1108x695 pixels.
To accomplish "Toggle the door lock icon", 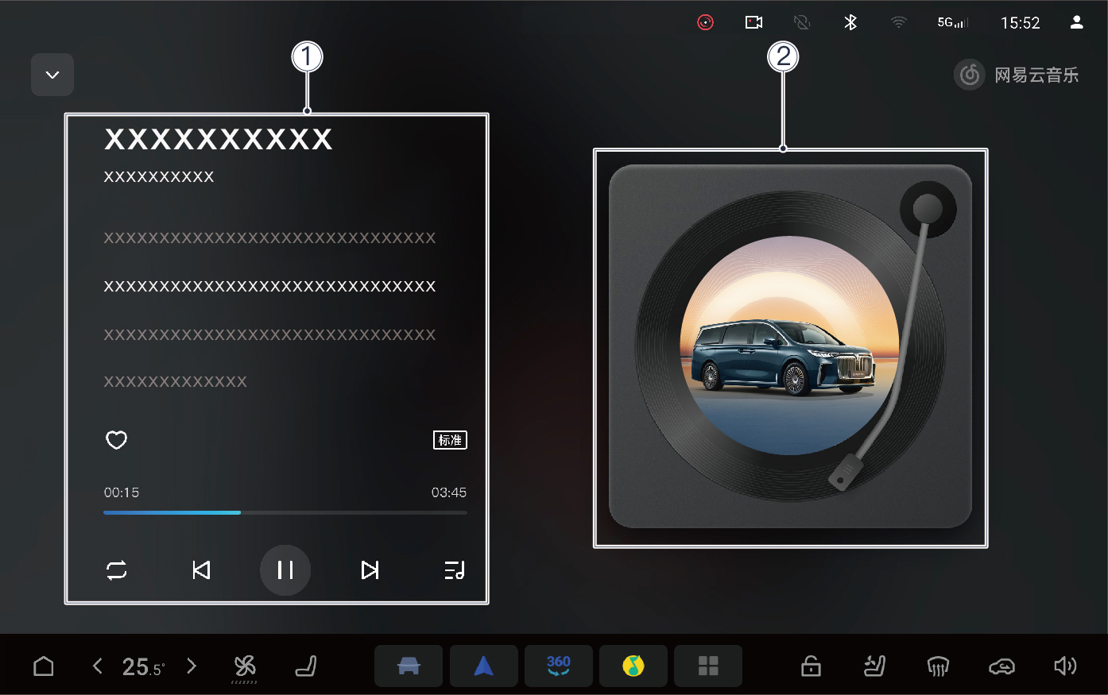I will coord(811,666).
